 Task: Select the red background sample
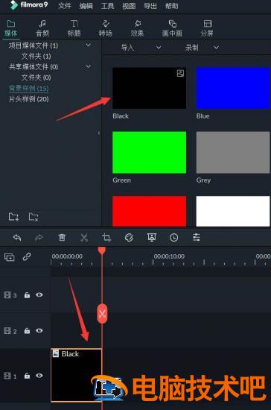[150, 211]
